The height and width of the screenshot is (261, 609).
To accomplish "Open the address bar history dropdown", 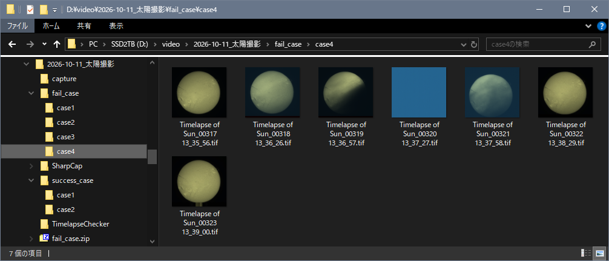I will [x=463, y=44].
